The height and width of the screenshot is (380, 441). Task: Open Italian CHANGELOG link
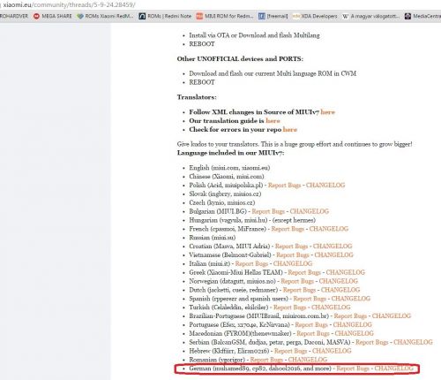pyautogui.click(x=293, y=263)
